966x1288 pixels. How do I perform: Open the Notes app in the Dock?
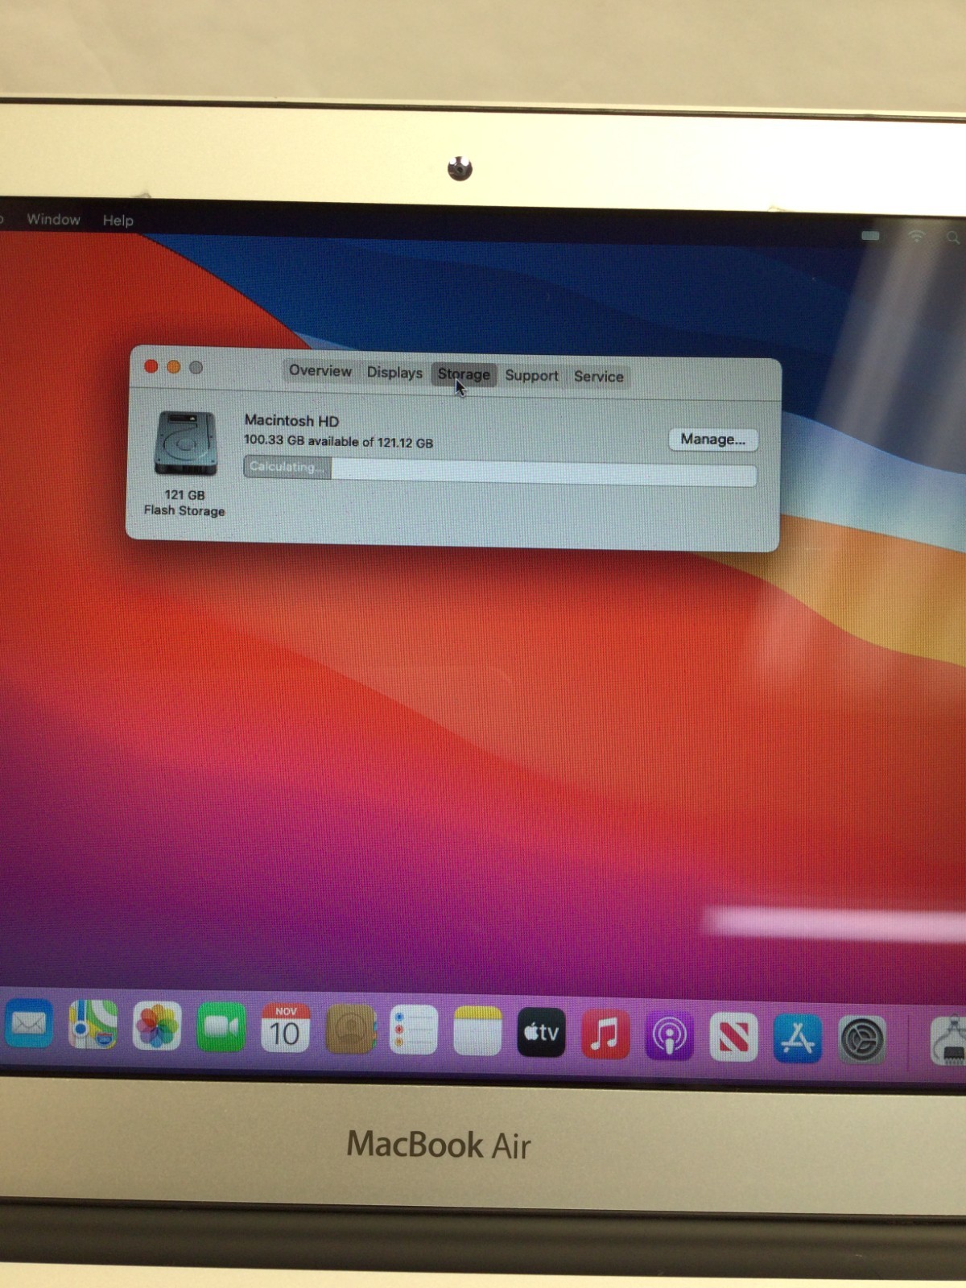tap(477, 1030)
